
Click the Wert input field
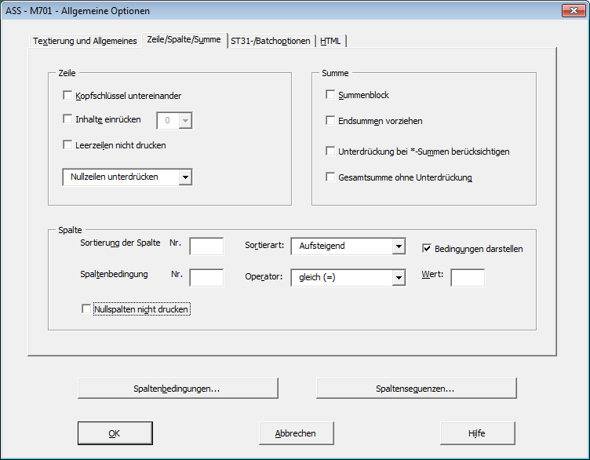(x=468, y=278)
